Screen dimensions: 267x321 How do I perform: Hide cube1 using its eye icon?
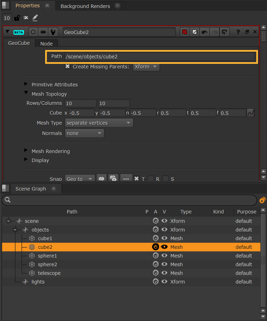pyautogui.click(x=164, y=238)
